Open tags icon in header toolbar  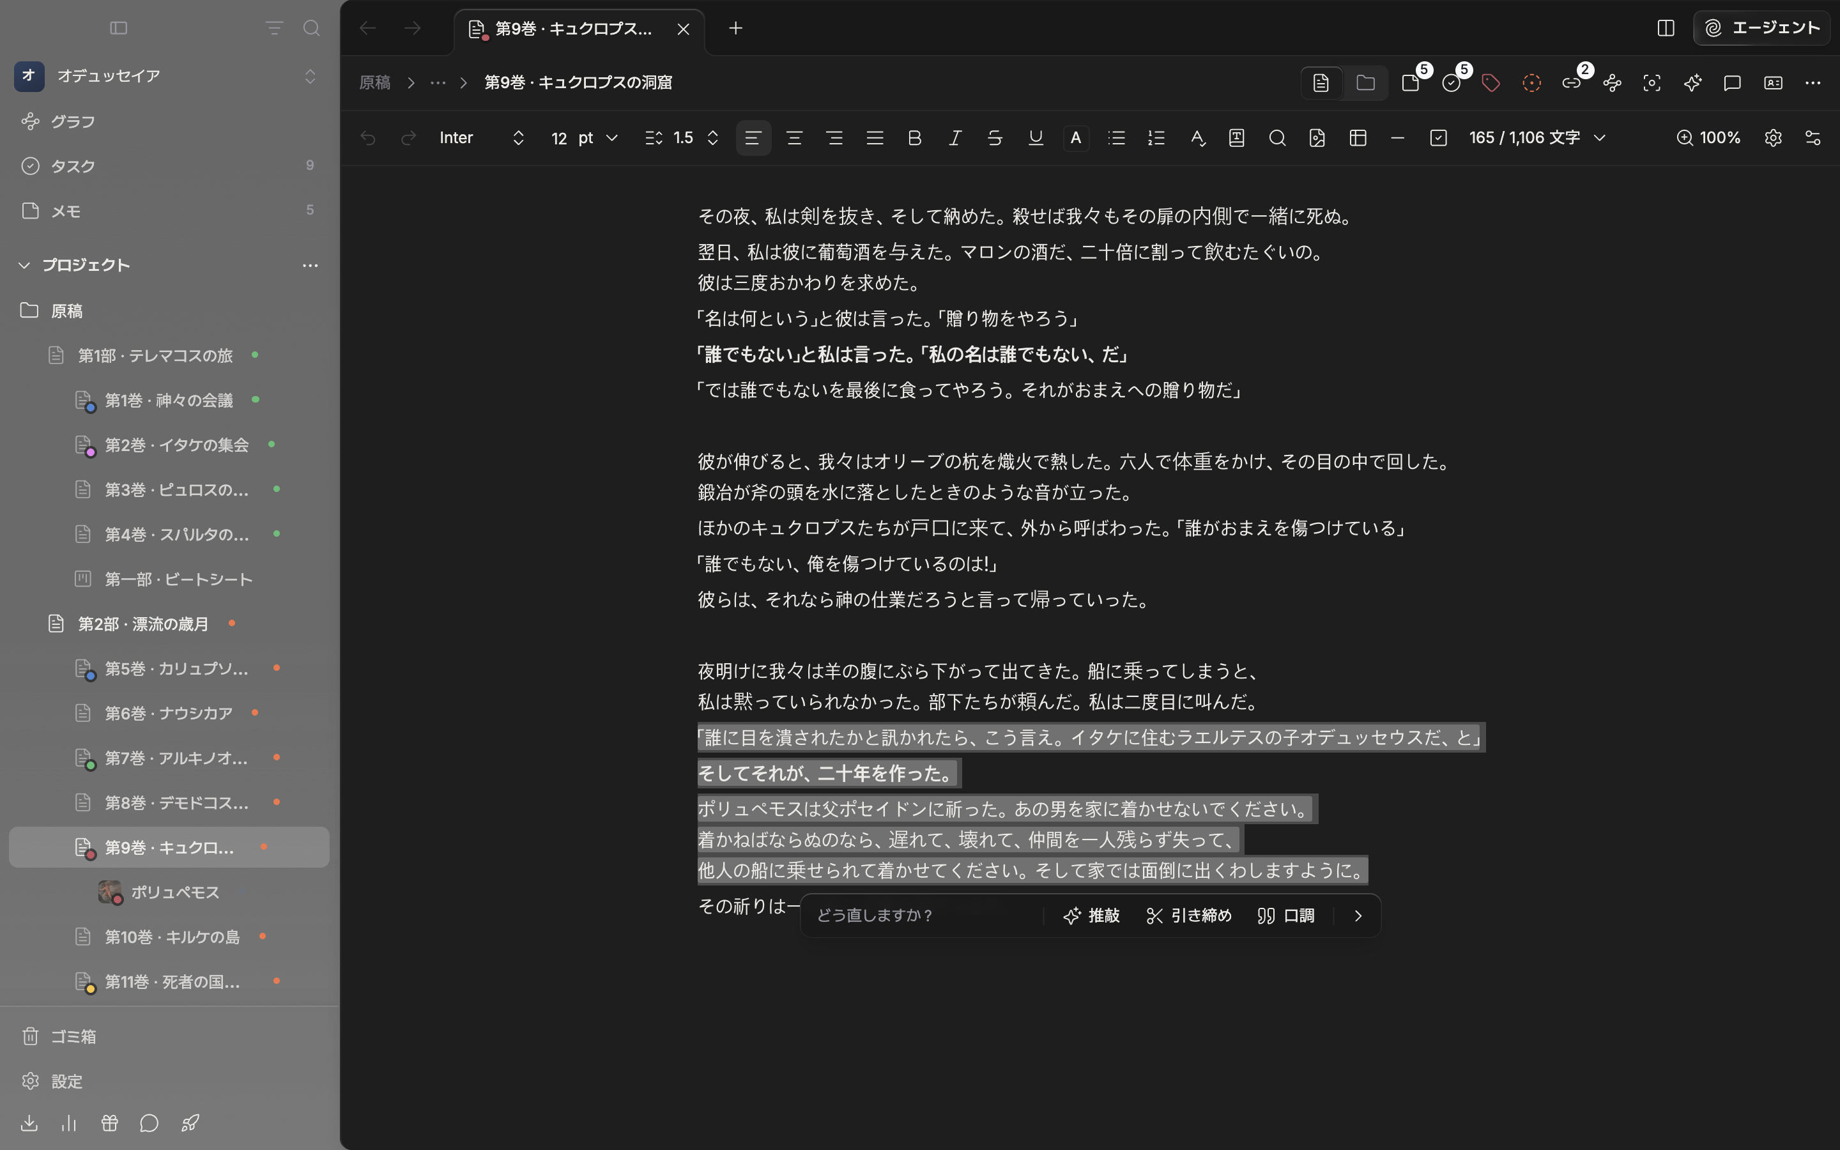(x=1491, y=83)
